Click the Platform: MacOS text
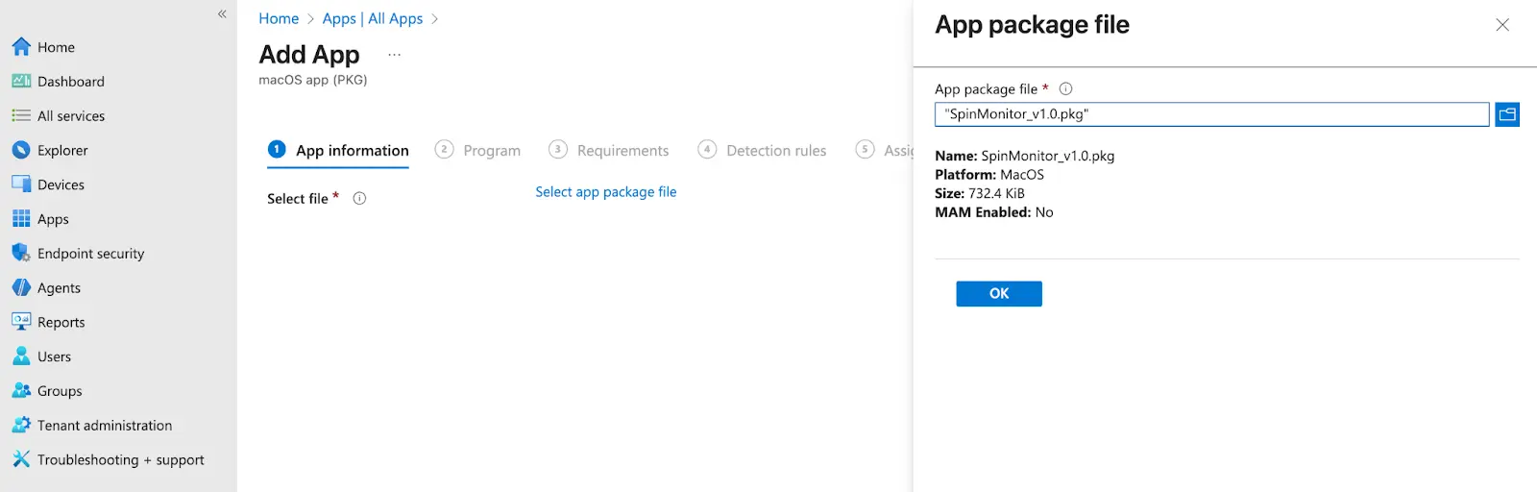Viewport: 1537px width, 492px height. point(988,175)
